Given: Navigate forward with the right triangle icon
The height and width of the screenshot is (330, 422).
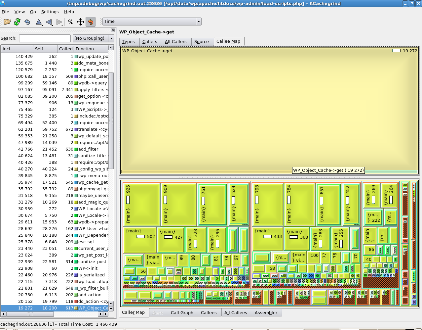Looking at the screenshot, I should (59, 22).
